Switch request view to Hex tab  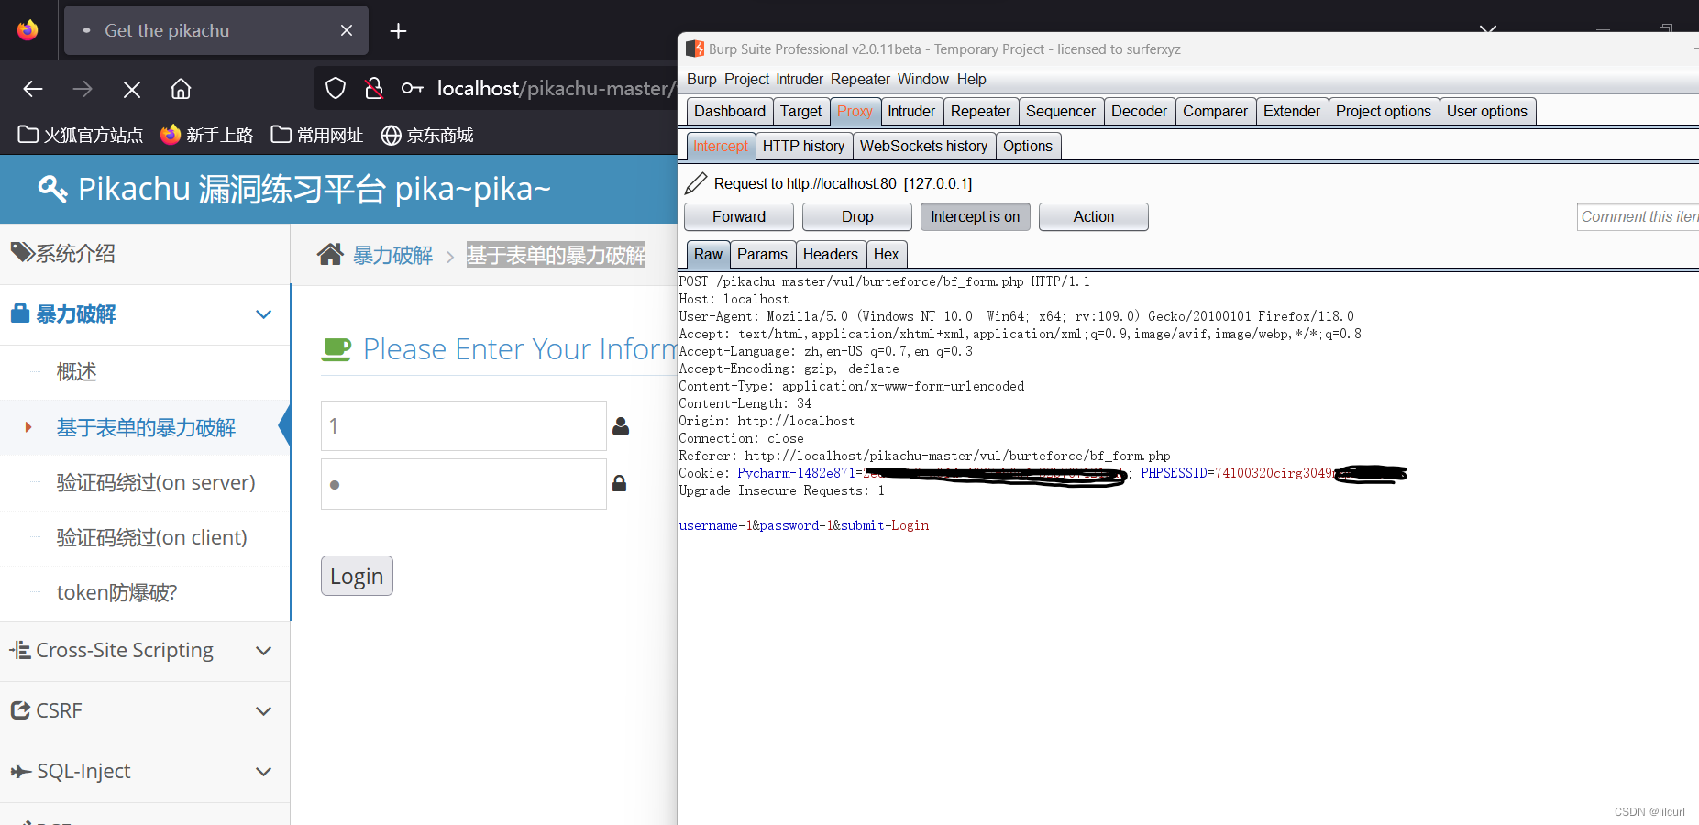[886, 254]
